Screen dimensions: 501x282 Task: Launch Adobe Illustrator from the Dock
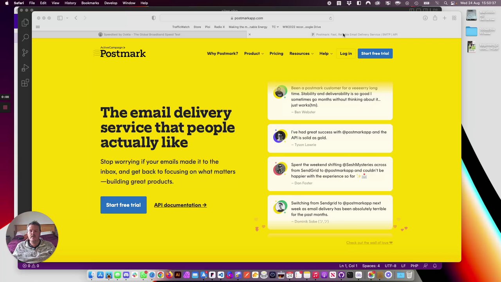[x=178, y=275]
